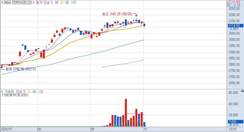Click the 3150.00 price axis label
The image size is (244, 132).
pyautogui.click(x=234, y=21)
